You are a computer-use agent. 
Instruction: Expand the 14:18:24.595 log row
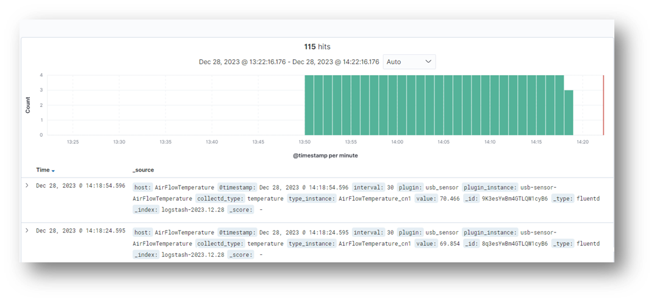point(27,230)
